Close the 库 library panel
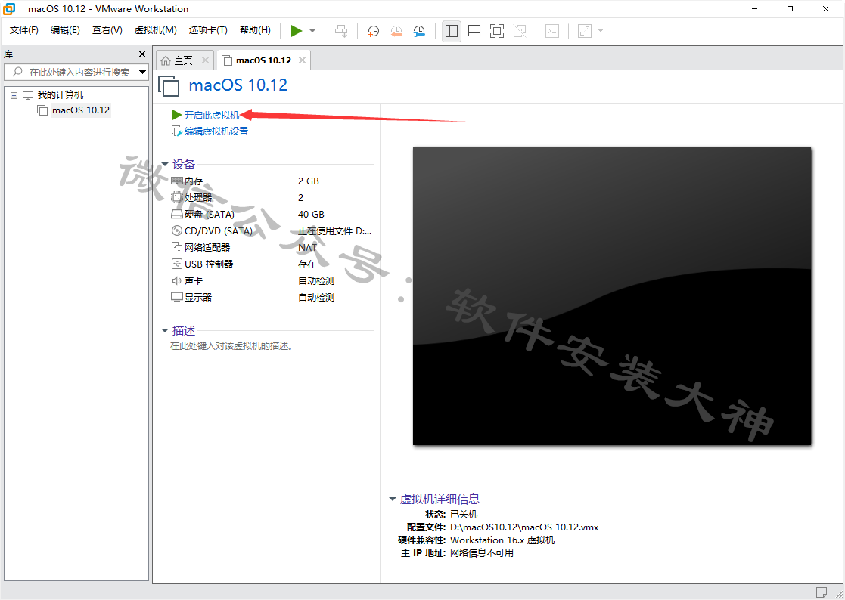Viewport: 845px width, 600px height. coord(142,54)
